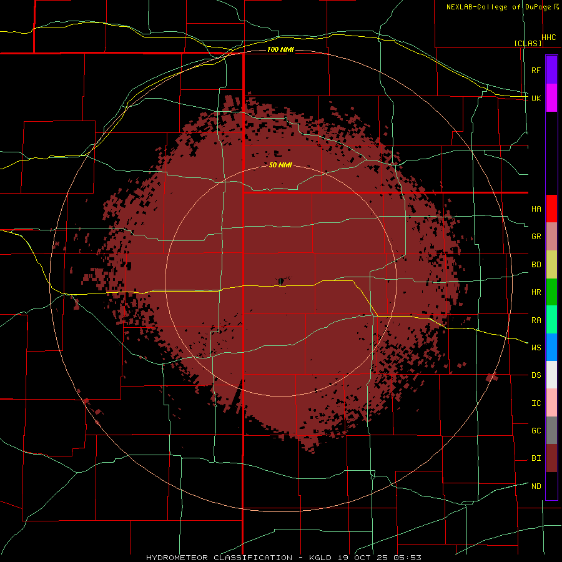Click the BD legend label
Image resolution: width=562 pixels, height=562 pixels.
[536, 265]
